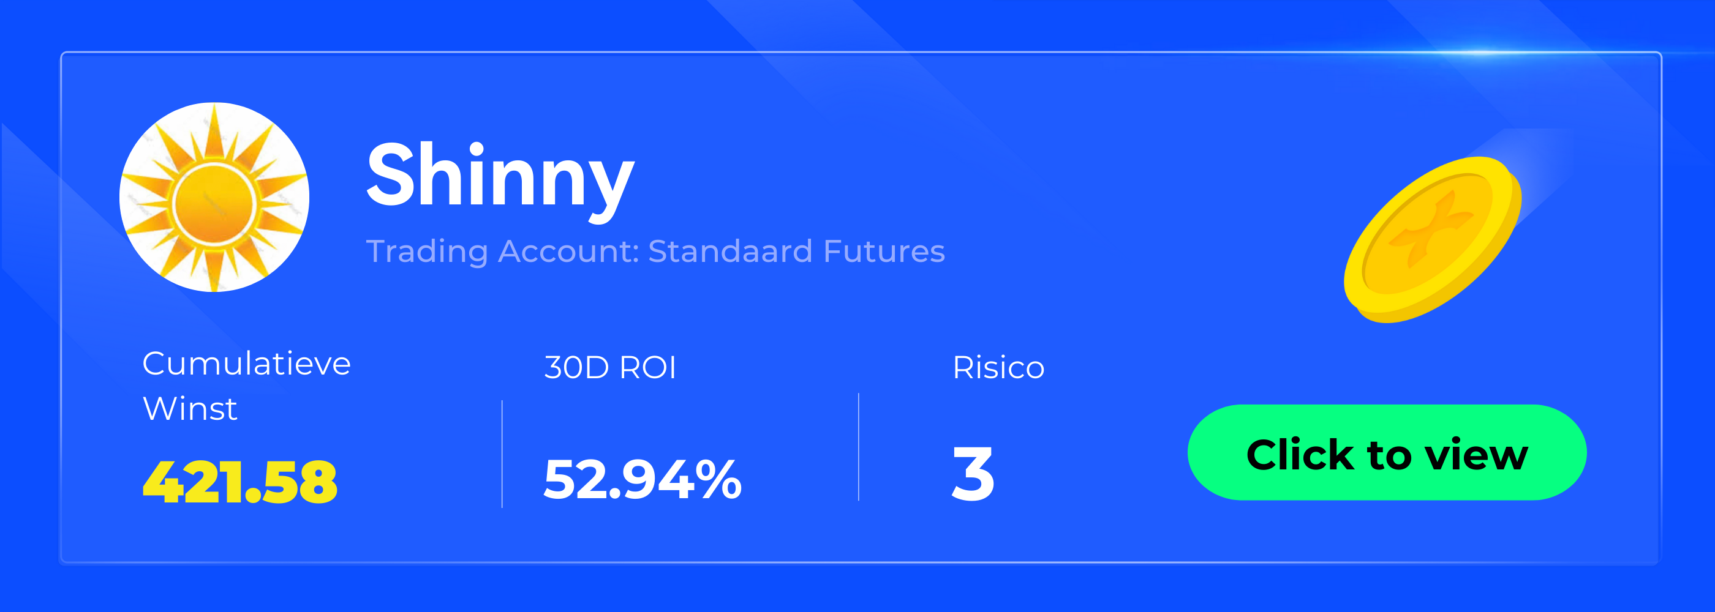Click the divider between 30D ROI and Risico
This screenshot has height=612, width=1715.
(859, 447)
